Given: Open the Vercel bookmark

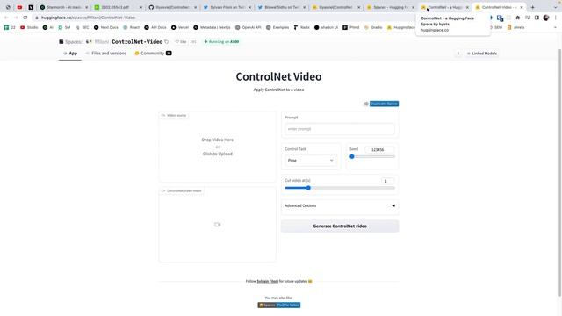Looking at the screenshot, I should 180,27.
